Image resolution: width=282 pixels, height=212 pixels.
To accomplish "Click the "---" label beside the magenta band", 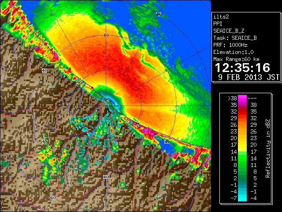I will point(252,98).
